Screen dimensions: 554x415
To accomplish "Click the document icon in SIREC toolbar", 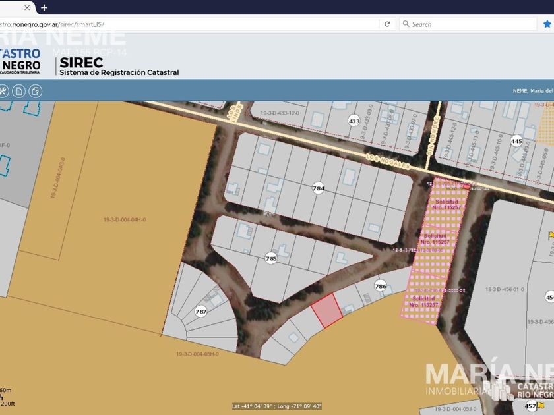I will [19, 91].
